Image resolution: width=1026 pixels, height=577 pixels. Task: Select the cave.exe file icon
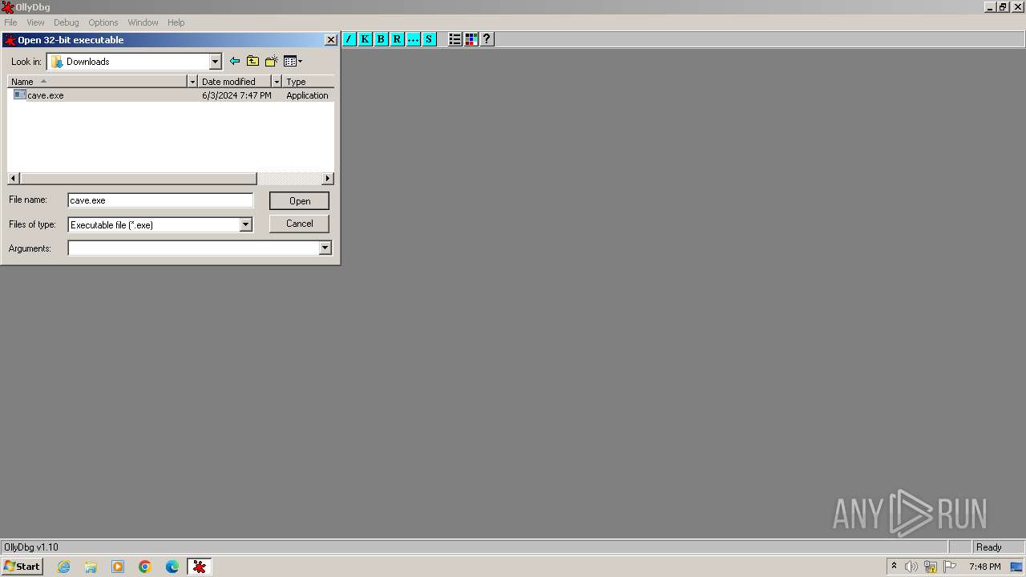click(20, 95)
